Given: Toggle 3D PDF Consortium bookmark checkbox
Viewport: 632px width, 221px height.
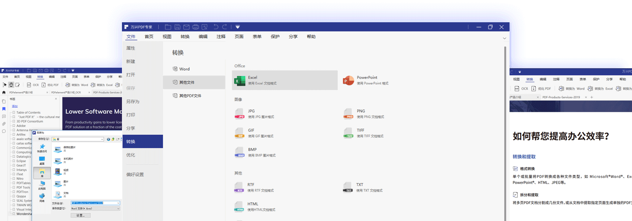Looking at the screenshot, I should pyautogui.click(x=14, y=121).
